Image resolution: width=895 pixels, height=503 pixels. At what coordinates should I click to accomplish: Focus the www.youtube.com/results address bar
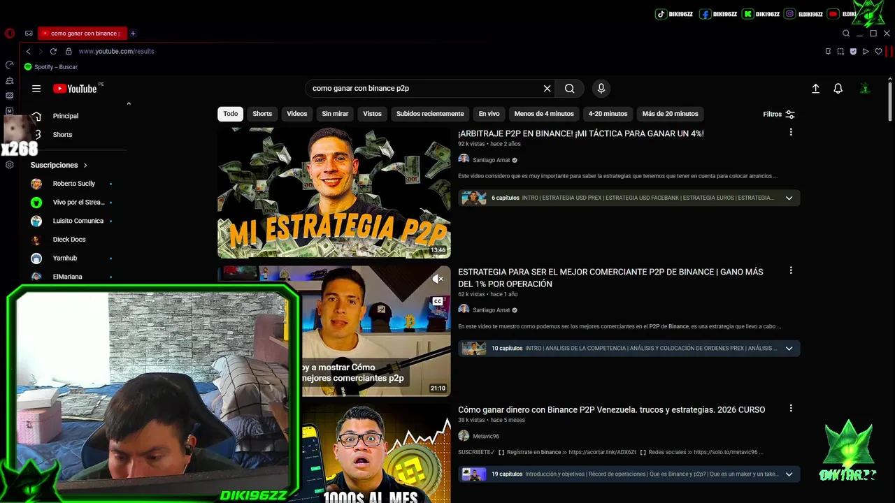pyautogui.click(x=116, y=51)
